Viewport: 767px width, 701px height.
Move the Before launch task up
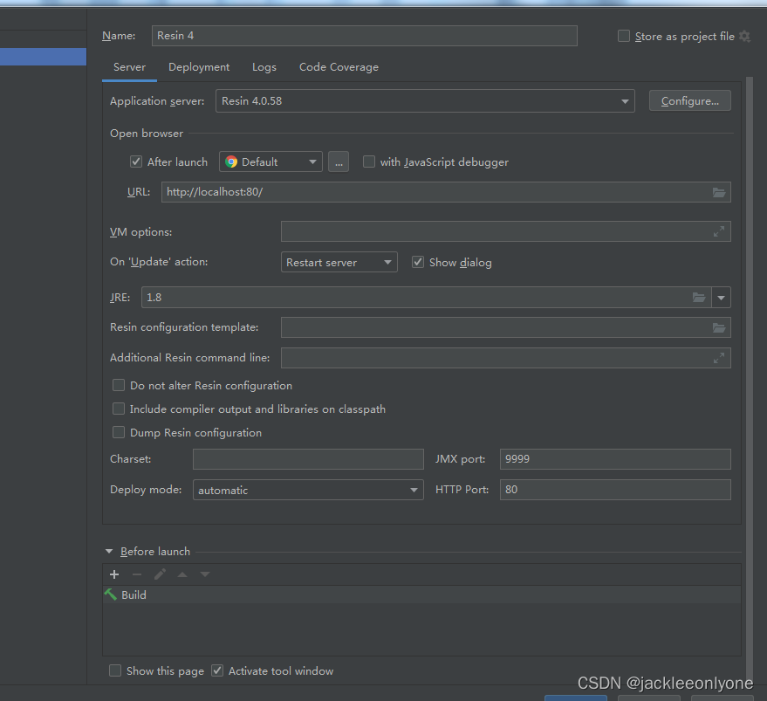tap(182, 574)
